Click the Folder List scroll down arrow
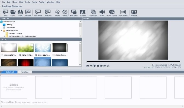Screen dimensions: 184x108 [x=80, y=36]
